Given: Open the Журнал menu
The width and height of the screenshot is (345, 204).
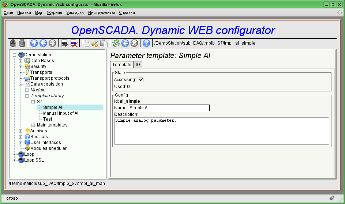Looking at the screenshot, I should (54, 12).
